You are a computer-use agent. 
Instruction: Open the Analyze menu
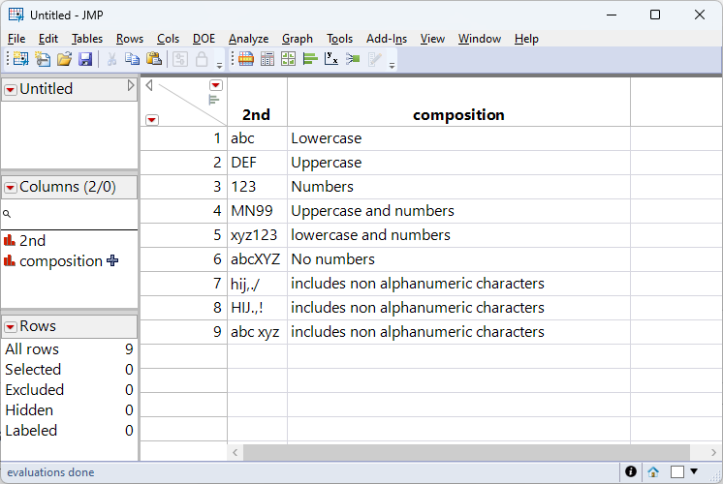(248, 39)
